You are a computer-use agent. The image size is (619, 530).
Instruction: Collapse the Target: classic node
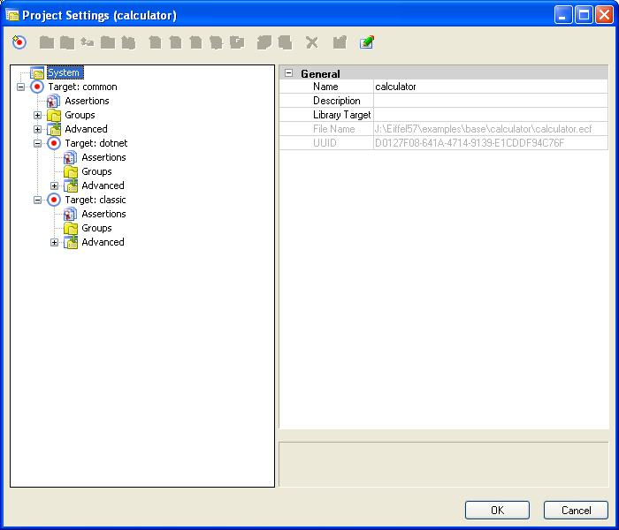[x=37, y=200]
